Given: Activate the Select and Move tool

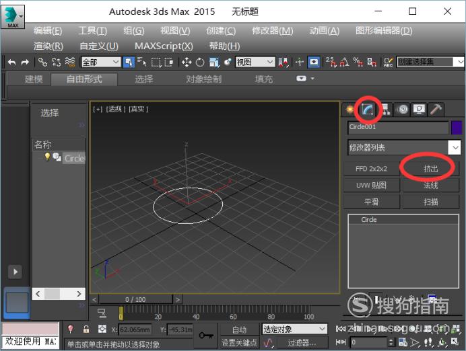Looking at the screenshot, I should click(187, 63).
